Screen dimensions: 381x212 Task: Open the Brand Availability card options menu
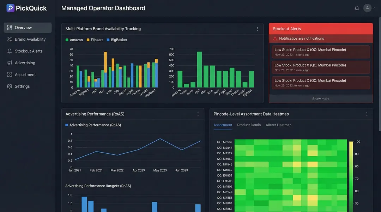click(x=257, y=28)
